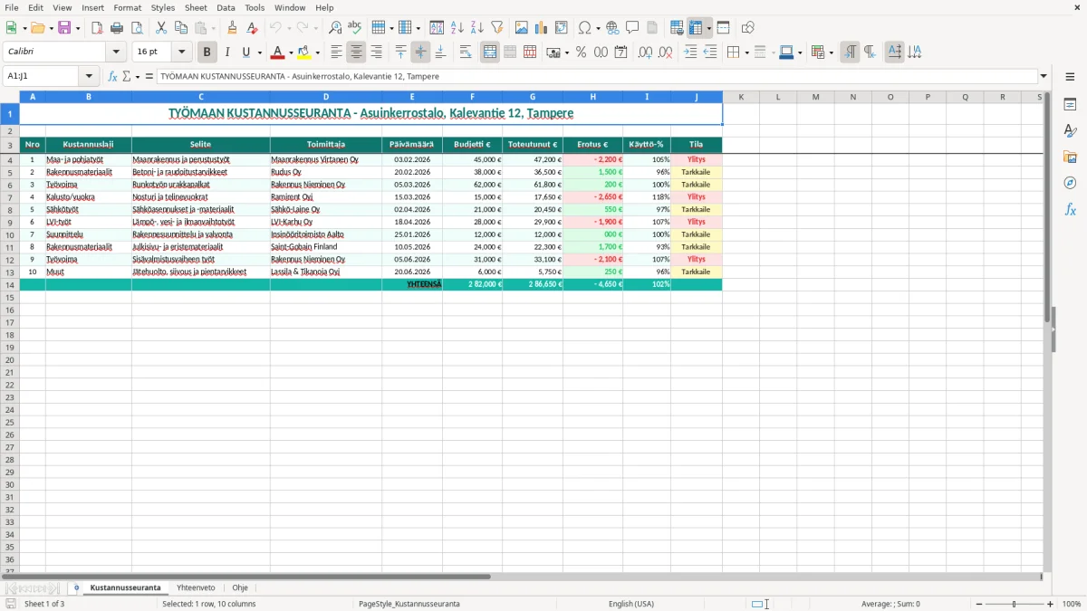Toggle Merge and Center Cells
The width and height of the screenshot is (1087, 611).
(x=490, y=53)
